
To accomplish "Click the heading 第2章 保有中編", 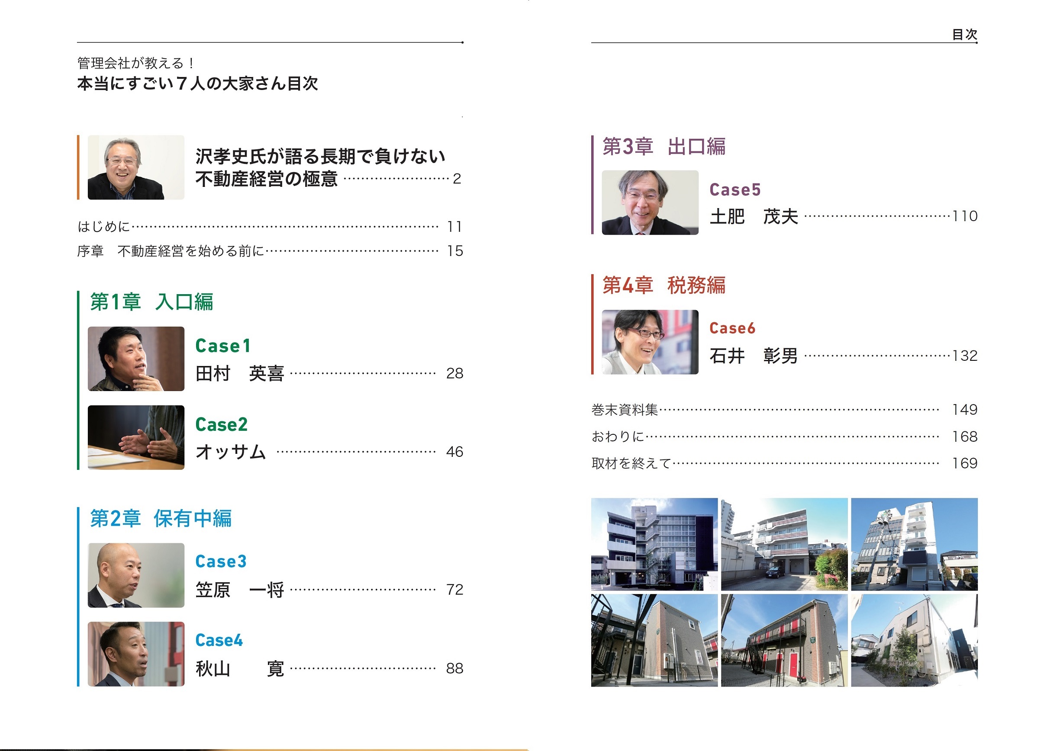I will pos(161,518).
